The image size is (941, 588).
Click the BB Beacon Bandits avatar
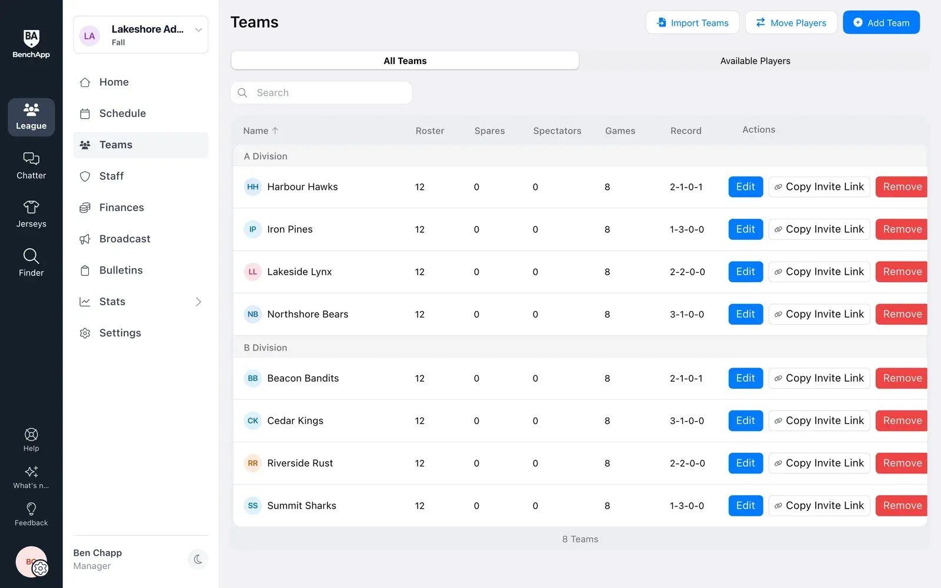click(253, 378)
